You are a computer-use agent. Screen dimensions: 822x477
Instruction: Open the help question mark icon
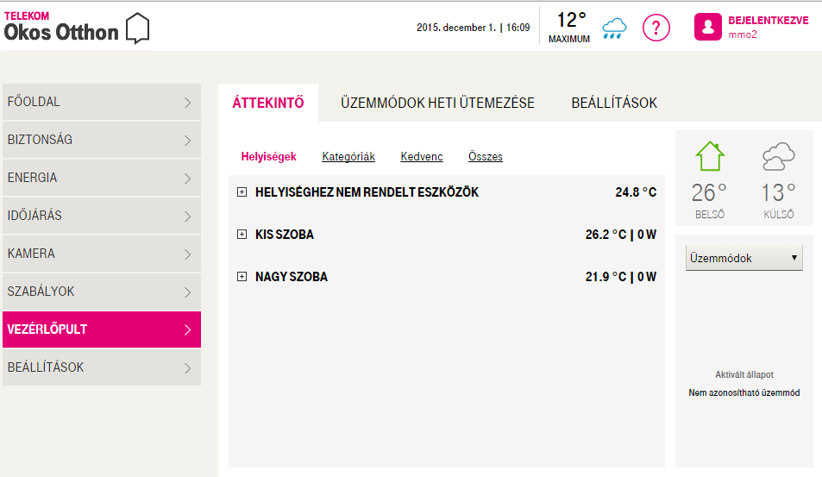click(656, 28)
